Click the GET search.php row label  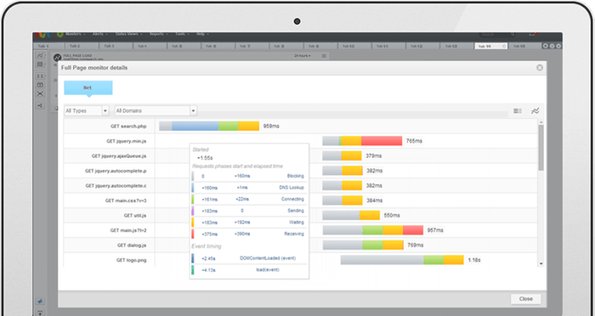(128, 127)
